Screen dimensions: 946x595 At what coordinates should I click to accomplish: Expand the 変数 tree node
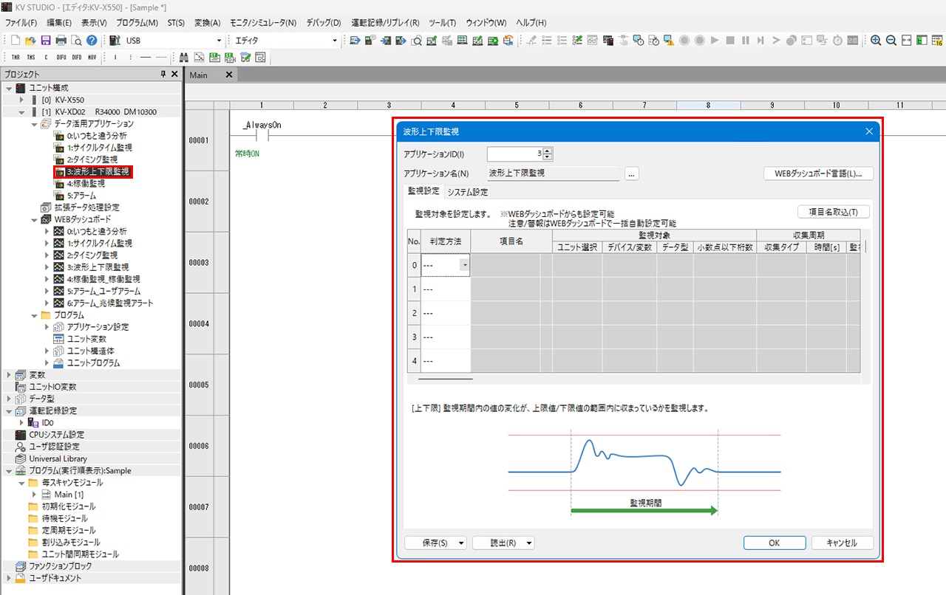pyautogui.click(x=9, y=375)
